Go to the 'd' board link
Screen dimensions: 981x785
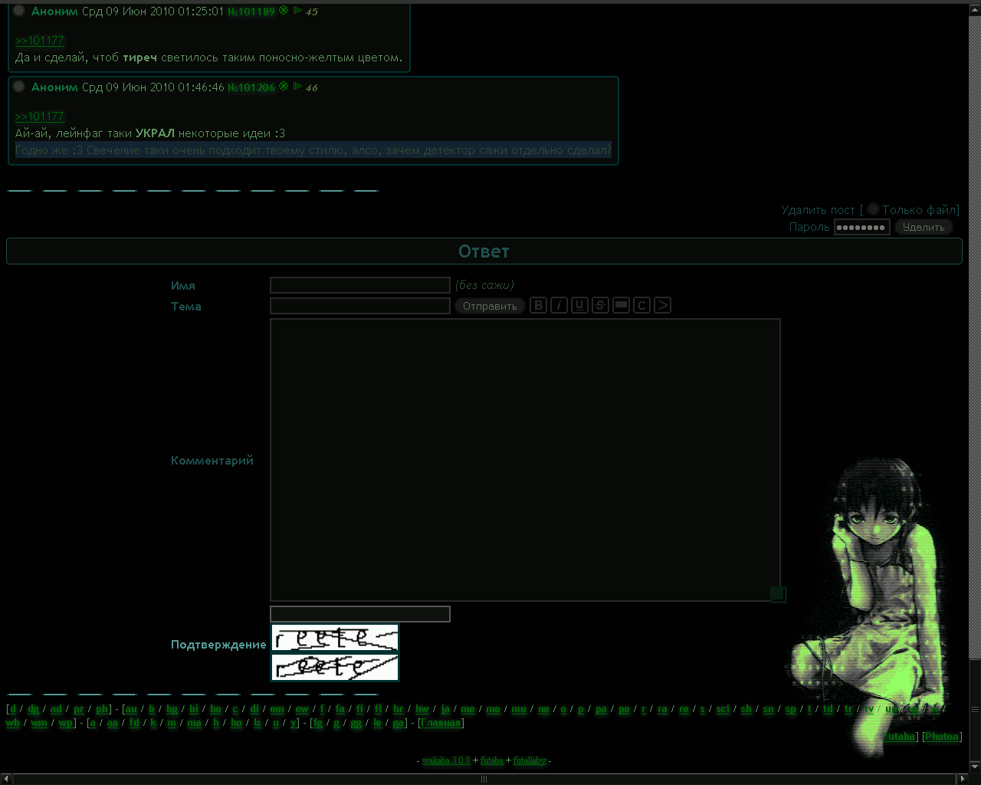click(13, 709)
